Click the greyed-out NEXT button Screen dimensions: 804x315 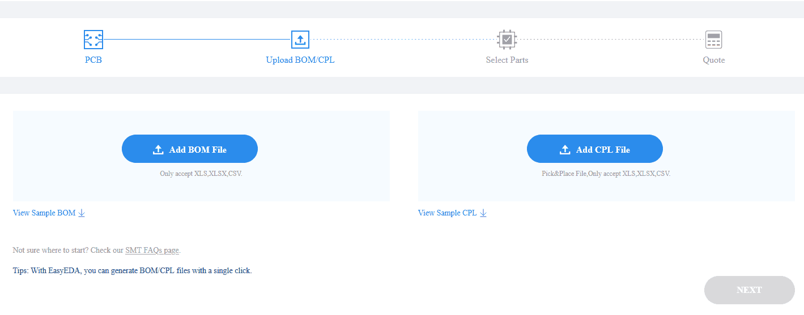(749, 290)
